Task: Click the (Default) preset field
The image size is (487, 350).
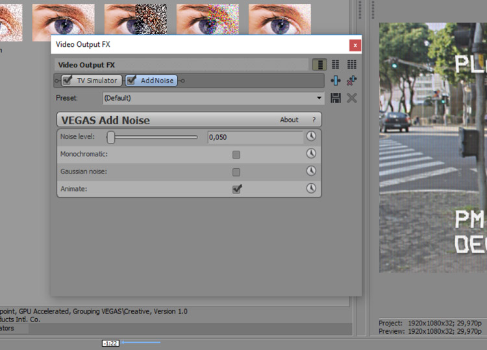Action: (x=214, y=98)
